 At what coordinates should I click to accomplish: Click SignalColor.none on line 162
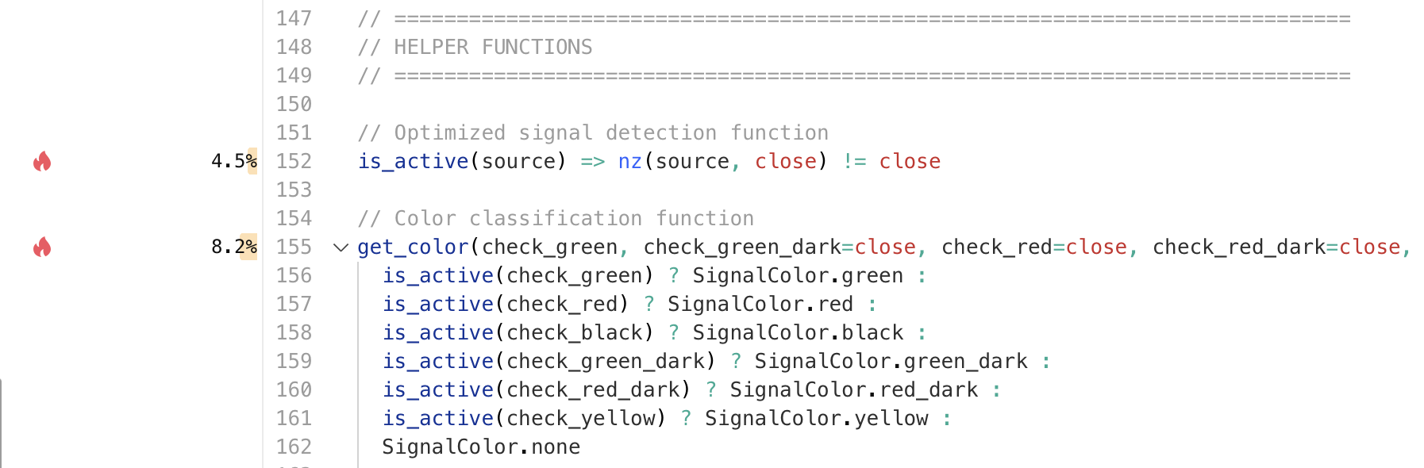point(481,447)
